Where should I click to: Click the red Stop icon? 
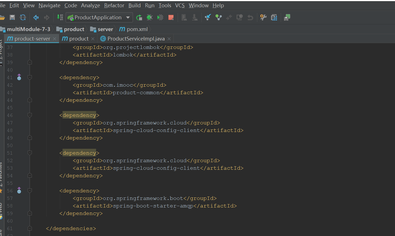point(171,18)
